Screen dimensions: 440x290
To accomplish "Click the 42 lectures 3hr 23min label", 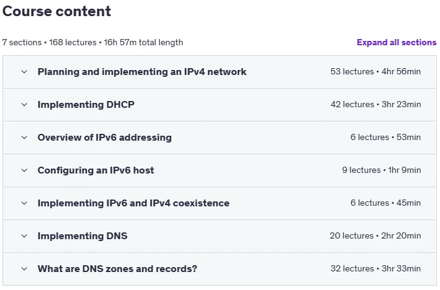I will click(375, 104).
